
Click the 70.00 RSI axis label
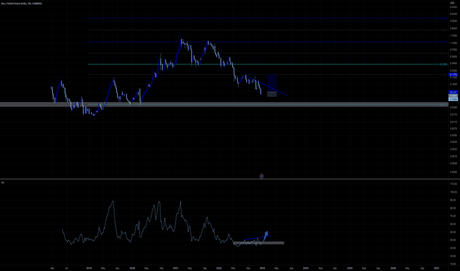pyautogui.click(x=453, y=216)
